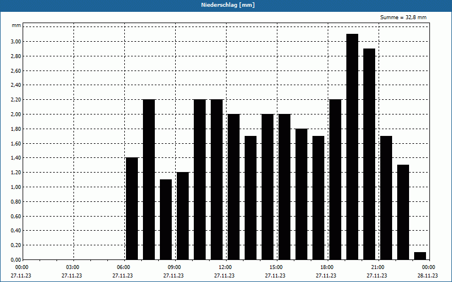
Task: Click the 2,40 y-axis value
Action: point(16,85)
